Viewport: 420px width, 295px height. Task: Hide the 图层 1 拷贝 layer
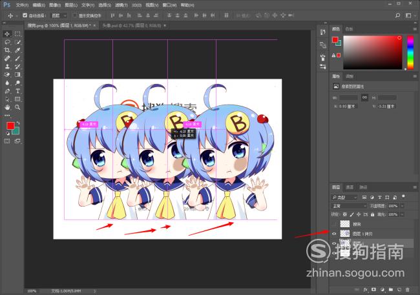[334, 234]
